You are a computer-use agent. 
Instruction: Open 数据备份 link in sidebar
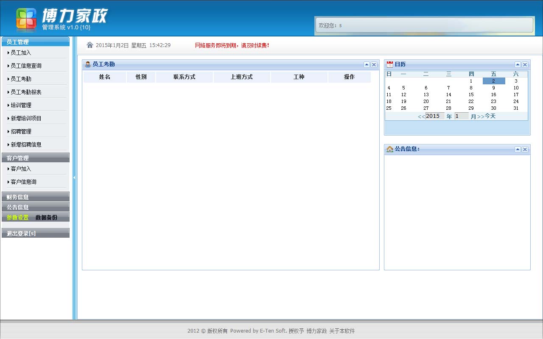[46, 217]
